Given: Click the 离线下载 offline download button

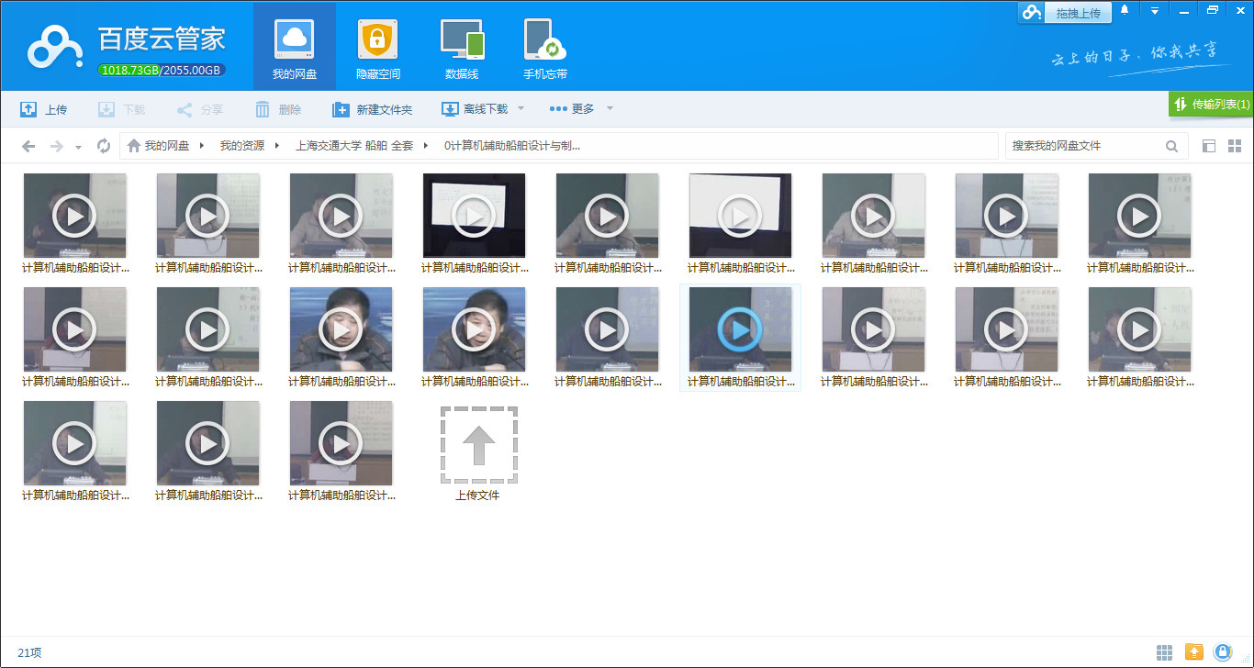Looking at the screenshot, I should tap(475, 109).
